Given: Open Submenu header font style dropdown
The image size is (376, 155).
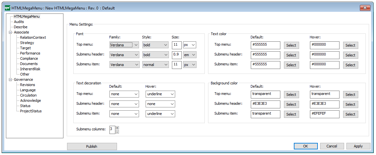Looking at the screenshot, I should tap(155, 55).
